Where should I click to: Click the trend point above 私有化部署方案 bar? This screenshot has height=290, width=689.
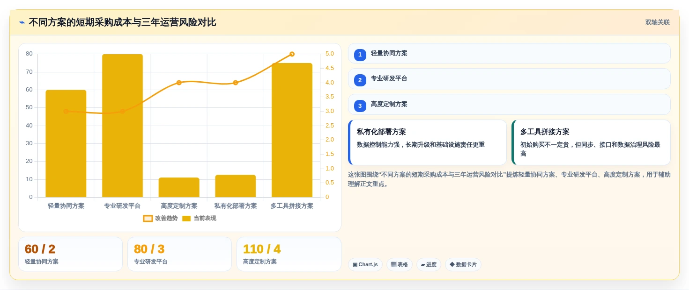pyautogui.click(x=236, y=83)
